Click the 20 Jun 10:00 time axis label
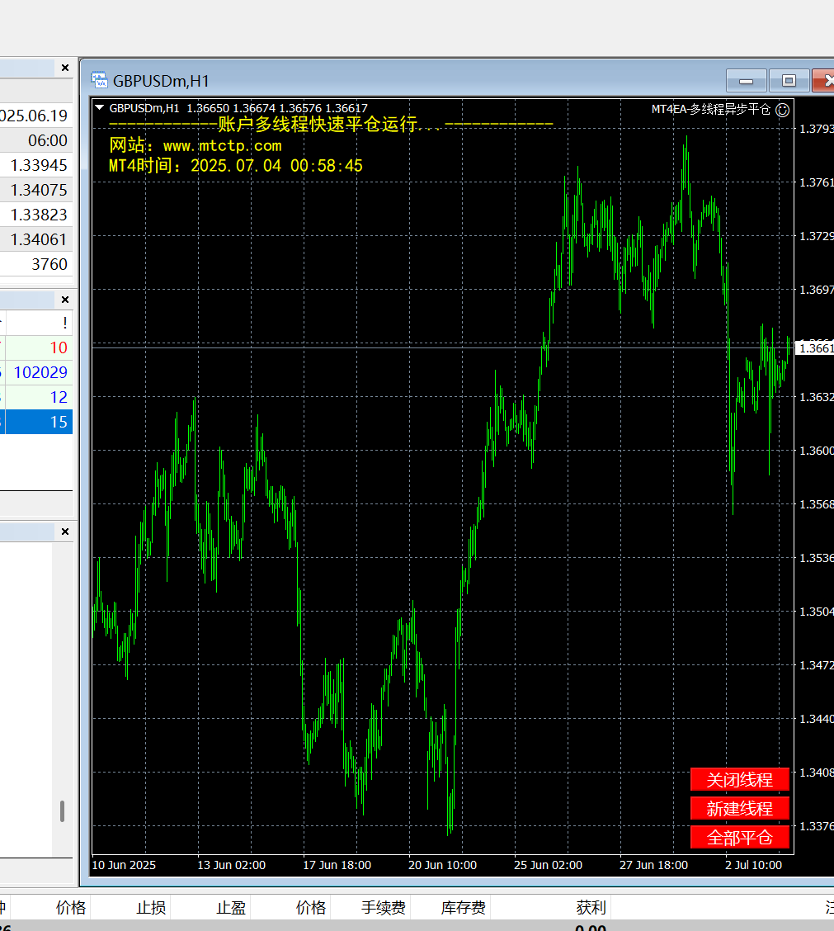This screenshot has width=834, height=931. [x=442, y=865]
